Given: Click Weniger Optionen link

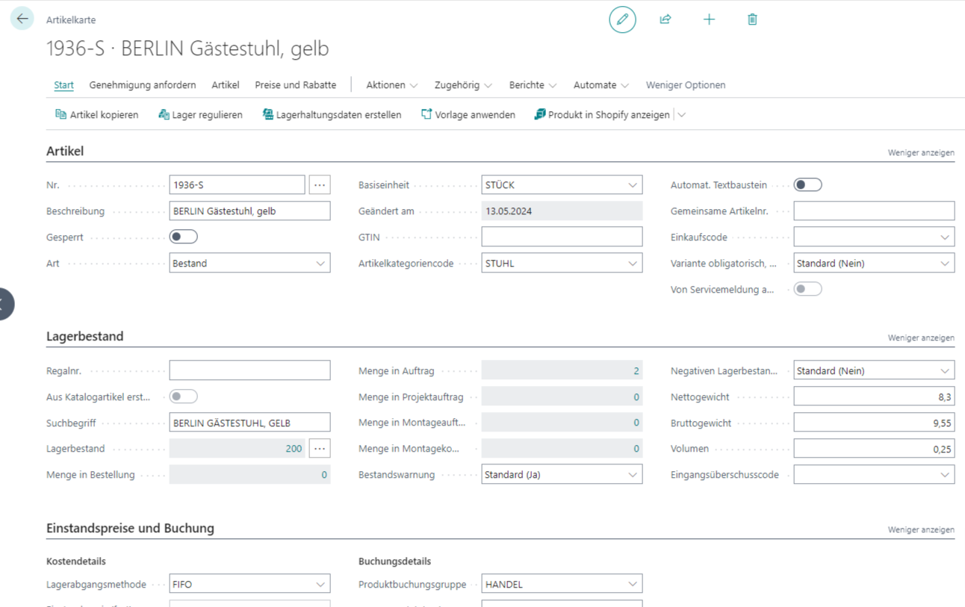Looking at the screenshot, I should point(685,85).
